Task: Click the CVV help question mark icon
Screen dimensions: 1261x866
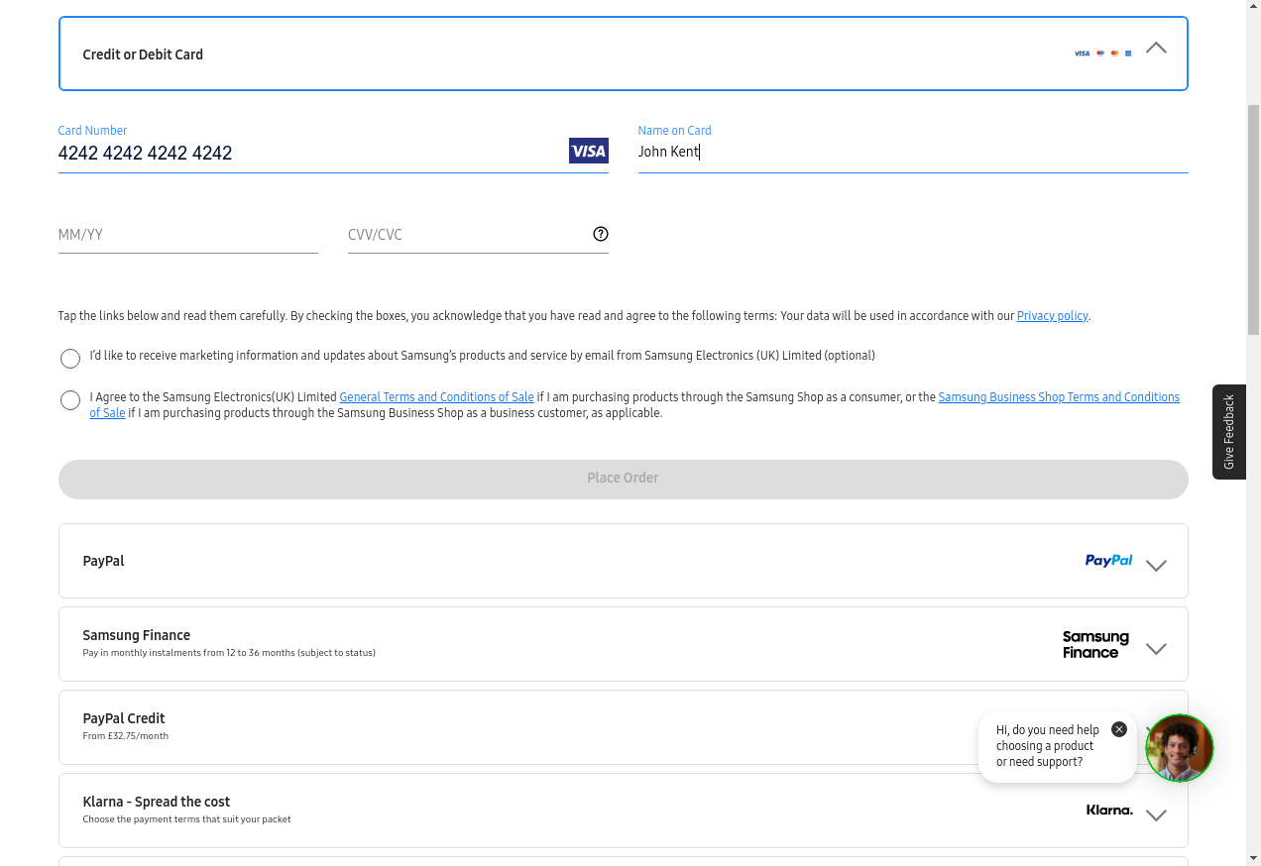Action: pyautogui.click(x=601, y=234)
